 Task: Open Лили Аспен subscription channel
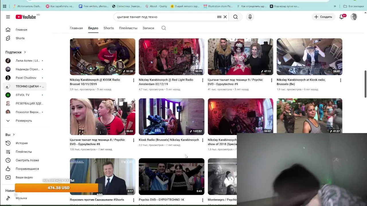pos(24,61)
